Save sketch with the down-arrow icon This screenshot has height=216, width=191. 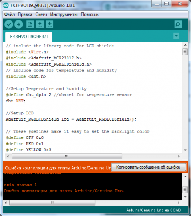coord(49,24)
